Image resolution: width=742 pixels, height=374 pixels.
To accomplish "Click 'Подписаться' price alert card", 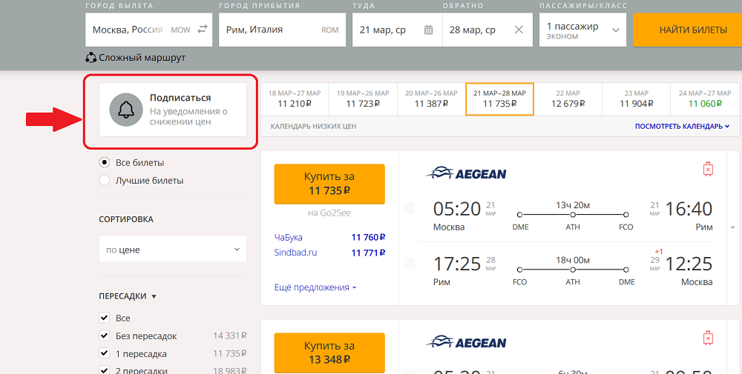I will tap(173, 110).
